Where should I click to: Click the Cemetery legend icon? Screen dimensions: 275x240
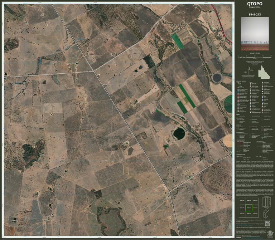pyautogui.click(x=250, y=99)
